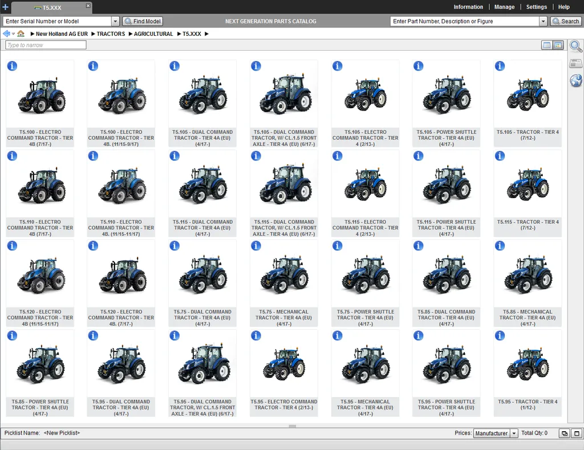Close the T5.XXX tab
The height and width of the screenshot is (450, 584).
[88, 6]
